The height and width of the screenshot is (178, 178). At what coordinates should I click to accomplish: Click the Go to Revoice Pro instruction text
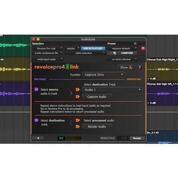click(62, 109)
